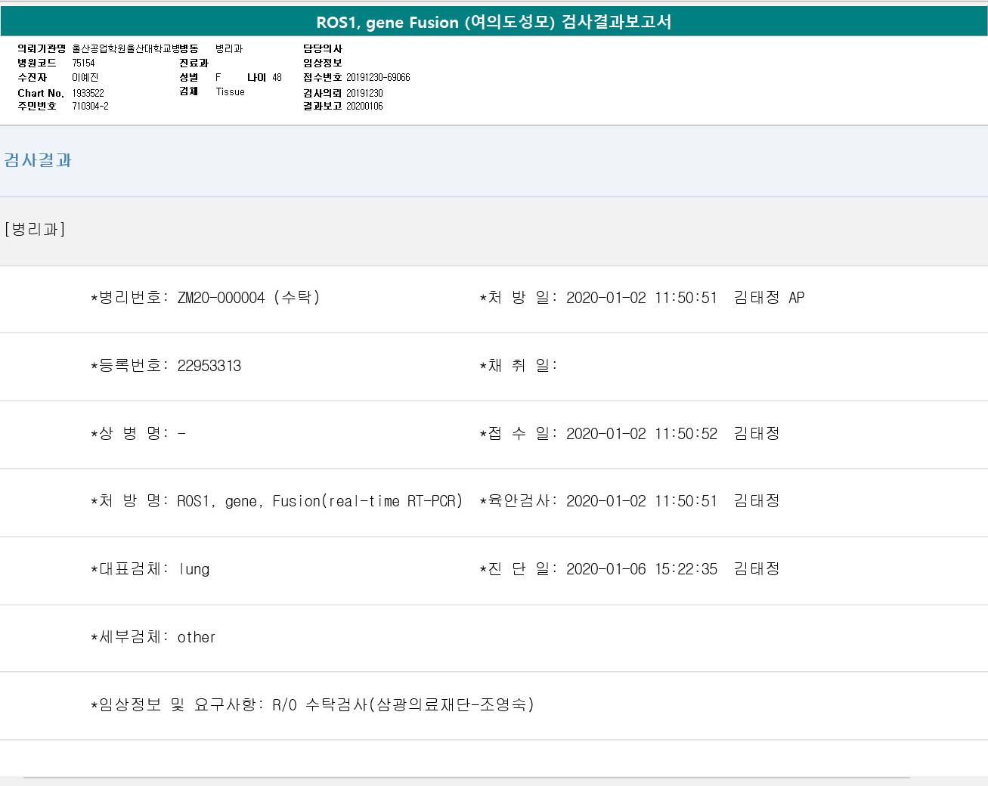Select the 처방일 timestamp '2020-01-02 11:50:51'
Viewport: 988px width, 786px height.
(642, 298)
